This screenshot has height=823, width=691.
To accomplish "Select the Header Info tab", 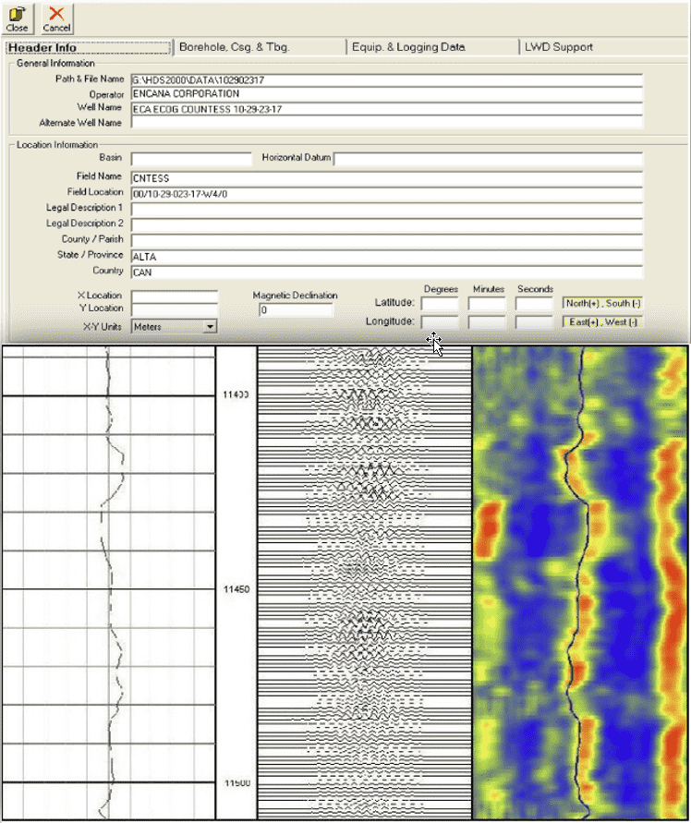I will [x=43, y=48].
